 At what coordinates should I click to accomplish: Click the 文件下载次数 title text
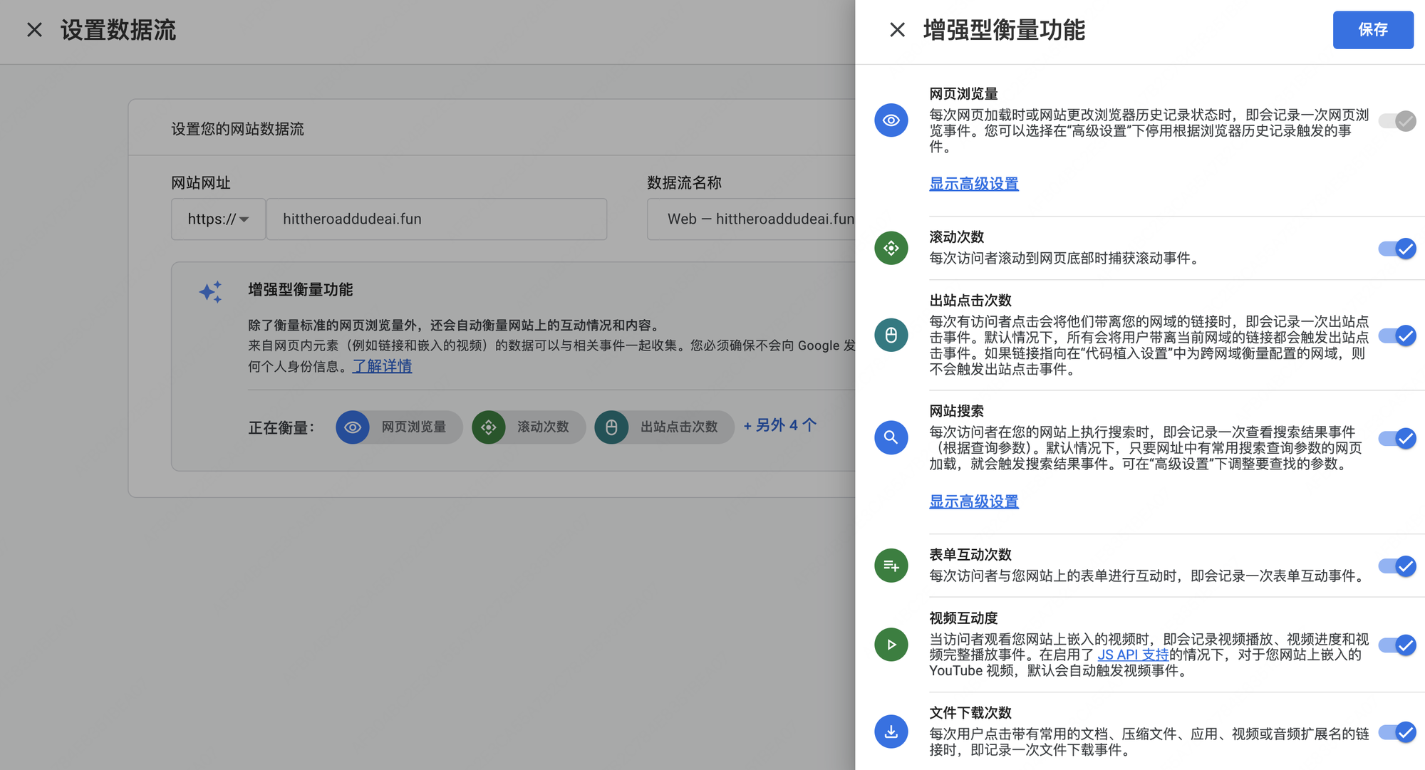(970, 713)
